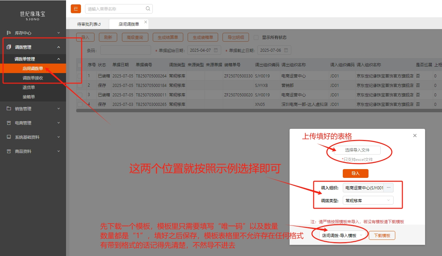
Task: Click the 下载模板 button
Action: (x=382, y=236)
